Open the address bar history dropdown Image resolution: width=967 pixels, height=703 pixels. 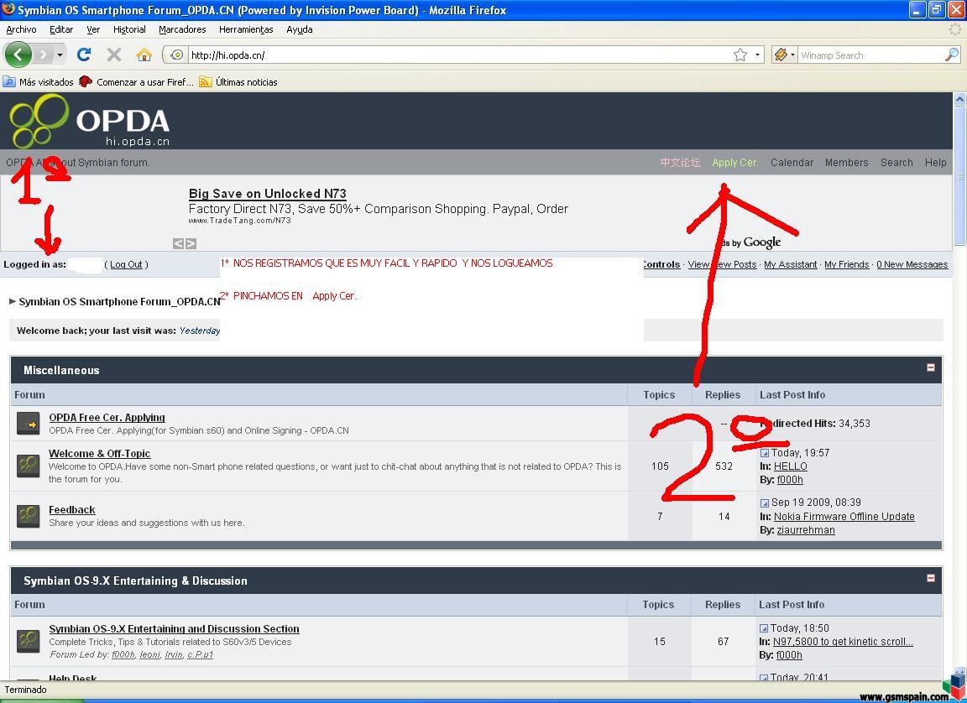pos(757,55)
